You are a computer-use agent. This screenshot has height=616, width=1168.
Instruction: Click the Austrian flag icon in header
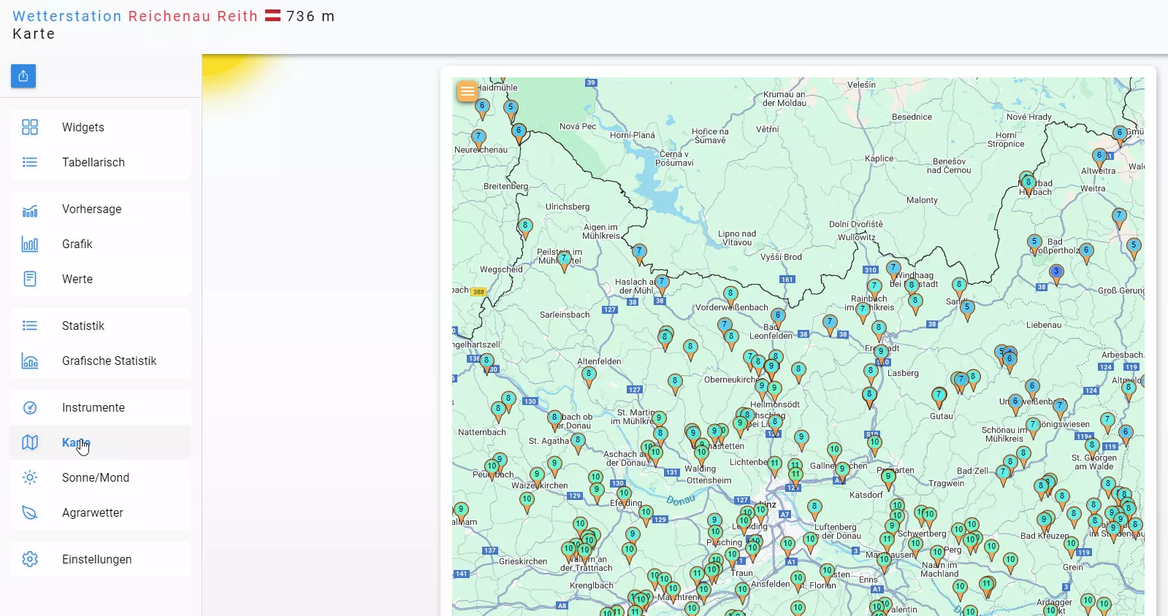point(272,15)
